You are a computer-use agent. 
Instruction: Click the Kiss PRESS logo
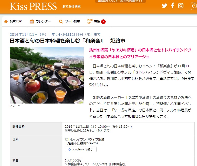(33, 6)
